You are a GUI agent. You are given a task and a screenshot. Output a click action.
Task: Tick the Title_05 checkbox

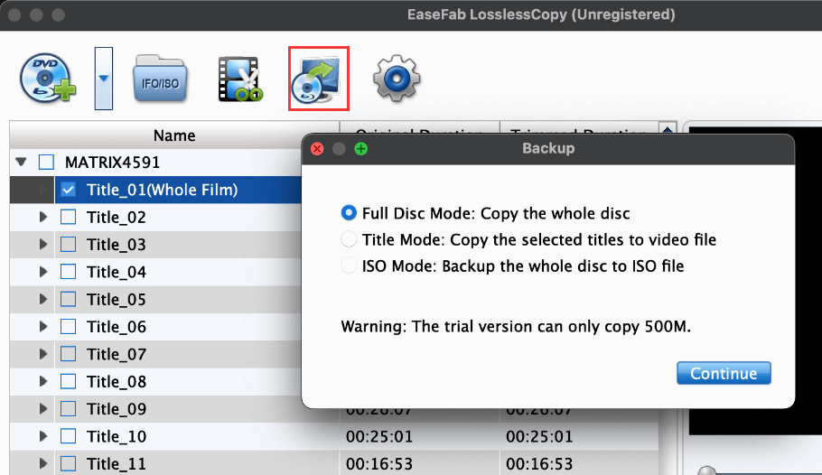[x=68, y=299]
